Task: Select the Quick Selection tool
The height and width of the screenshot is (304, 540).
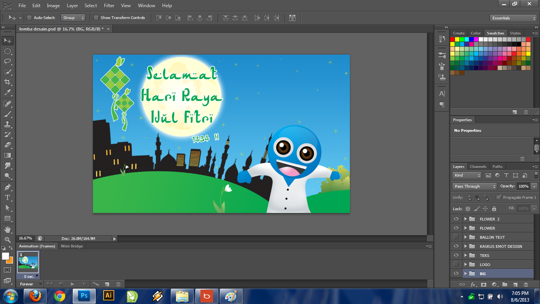Action: coord(8,72)
